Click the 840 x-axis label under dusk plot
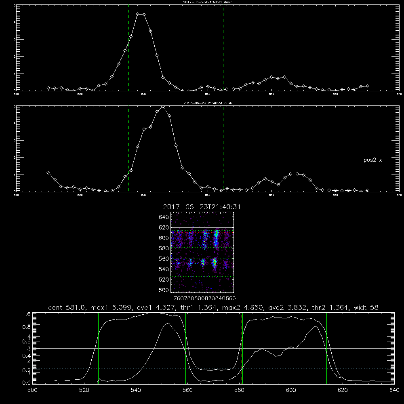This screenshot has width=404, height=404. (x=208, y=195)
